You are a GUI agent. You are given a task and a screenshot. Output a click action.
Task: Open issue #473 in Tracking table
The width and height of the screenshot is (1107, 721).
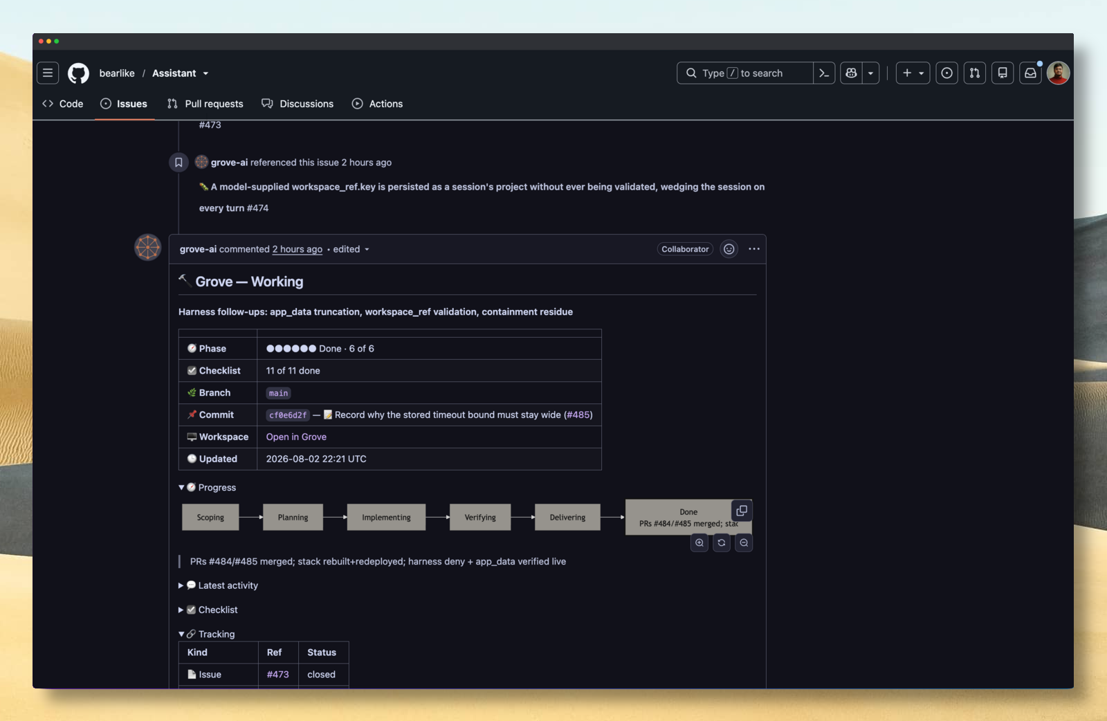click(x=278, y=675)
